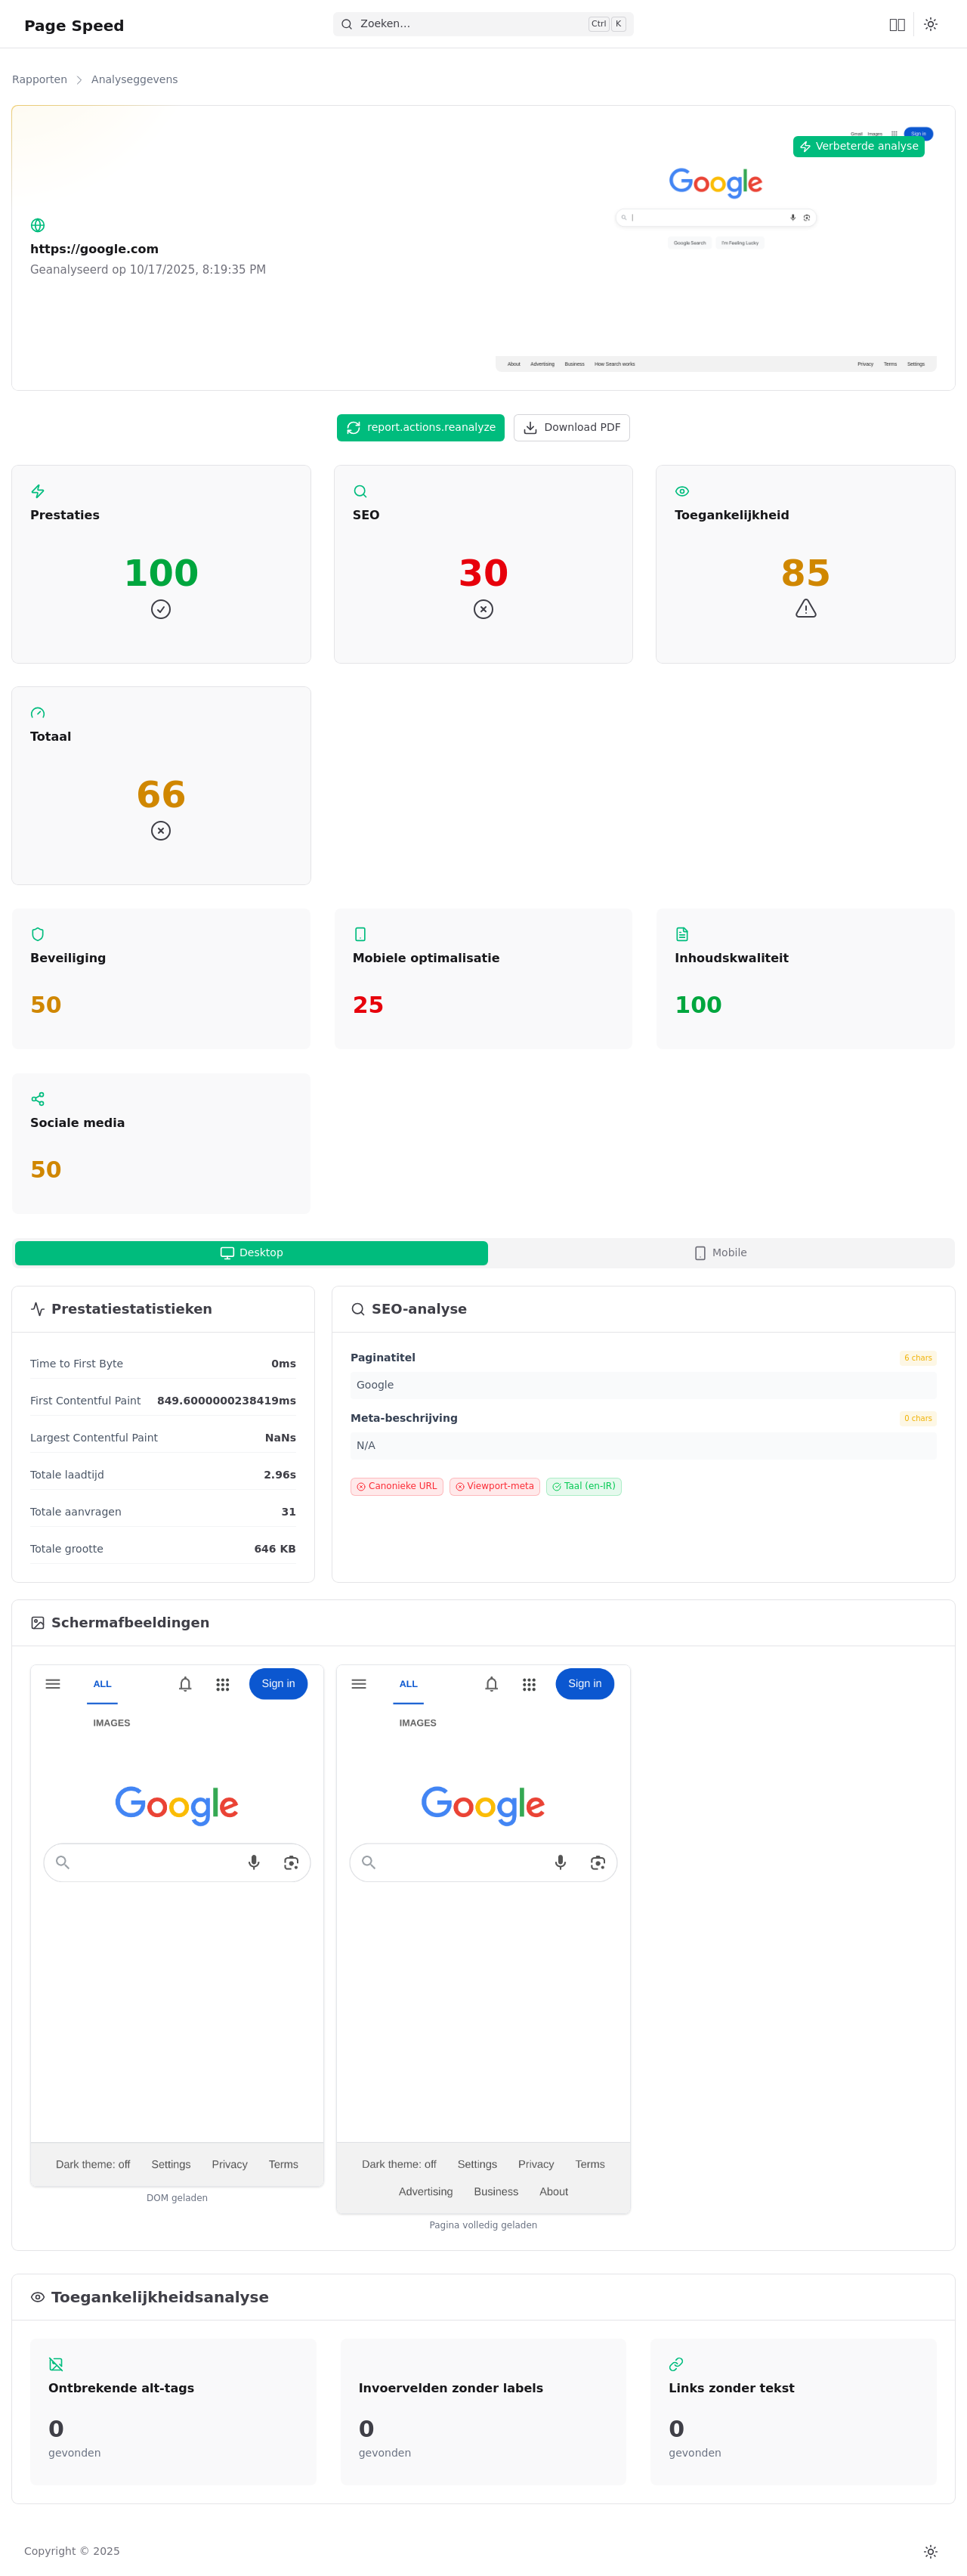Click the book icon in top header
Viewport: 967px width, 2576px height.
pyautogui.click(x=896, y=25)
